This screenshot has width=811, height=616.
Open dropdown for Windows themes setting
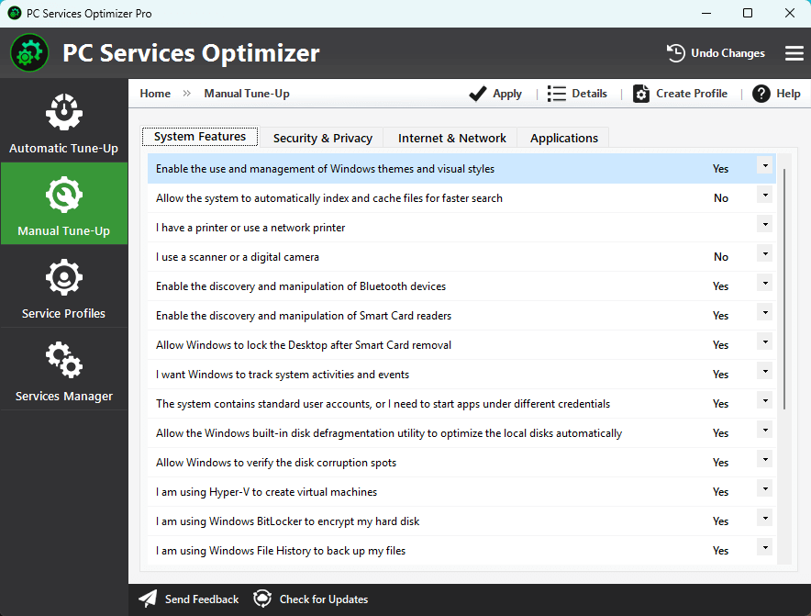[765, 165]
